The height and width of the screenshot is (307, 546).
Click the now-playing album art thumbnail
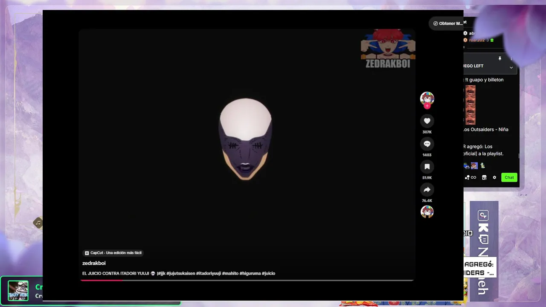[18, 290]
